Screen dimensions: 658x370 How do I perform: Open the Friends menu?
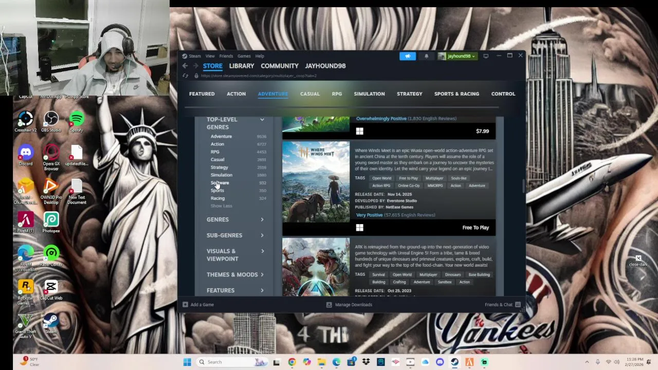pos(226,56)
